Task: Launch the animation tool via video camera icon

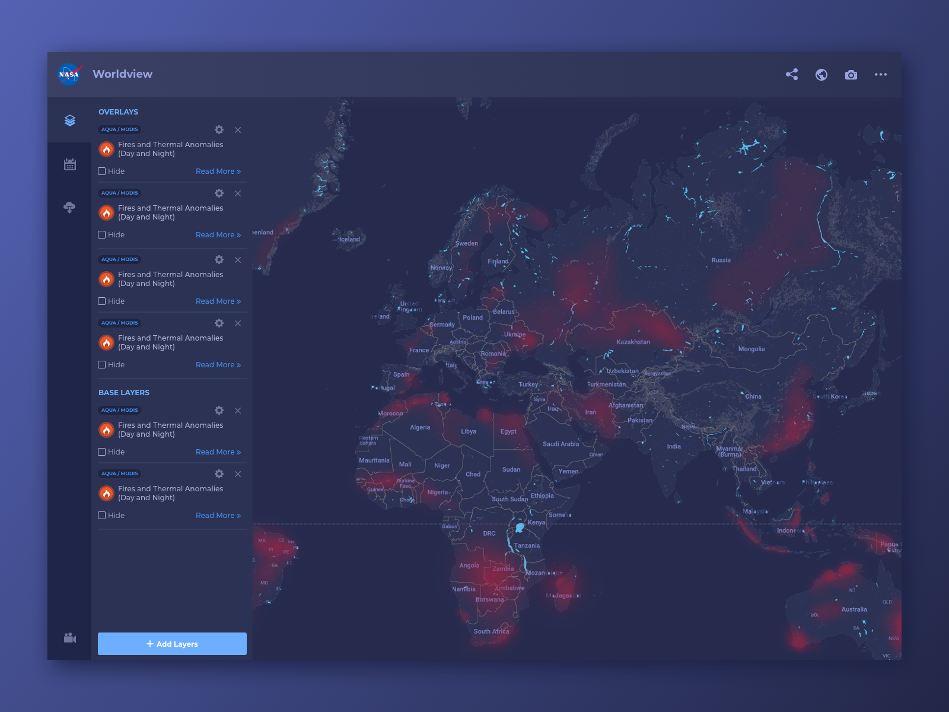Action: (70, 638)
